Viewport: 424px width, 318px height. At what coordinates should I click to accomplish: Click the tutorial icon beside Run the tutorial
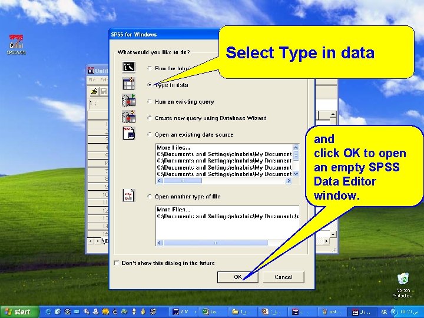[129, 67]
